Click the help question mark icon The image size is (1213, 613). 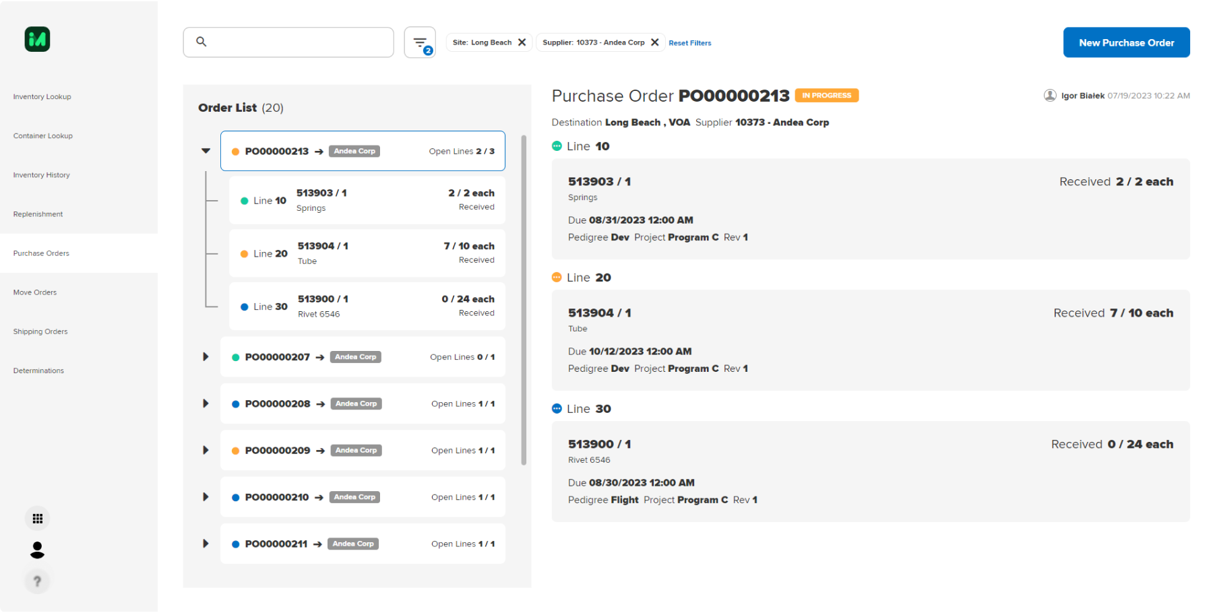38,581
